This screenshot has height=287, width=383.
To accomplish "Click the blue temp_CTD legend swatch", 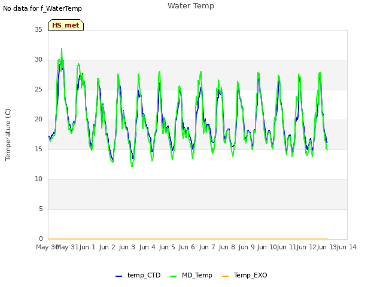I will click(x=118, y=276).
